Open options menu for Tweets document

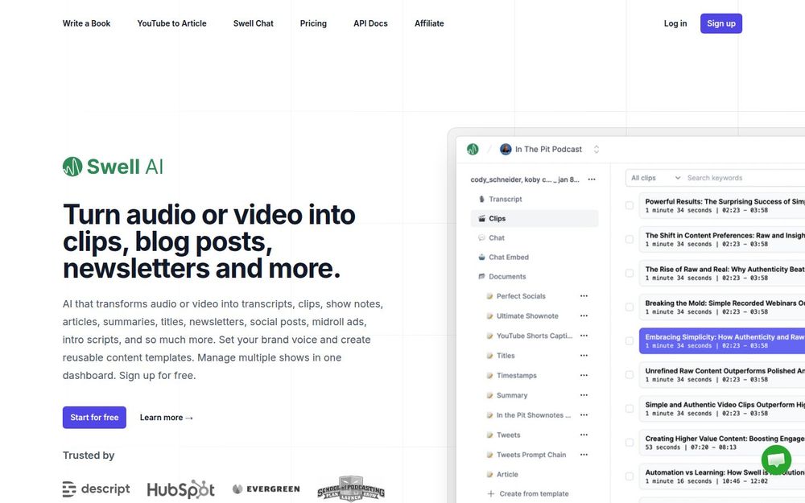584,435
